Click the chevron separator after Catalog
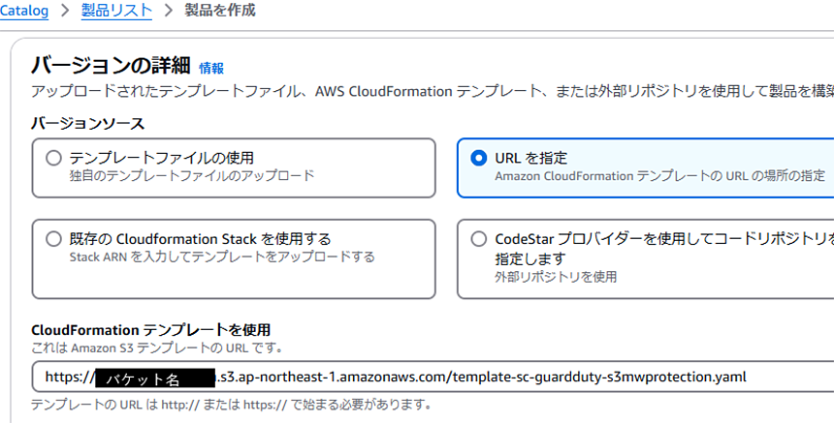The width and height of the screenshot is (834, 423). (65, 11)
